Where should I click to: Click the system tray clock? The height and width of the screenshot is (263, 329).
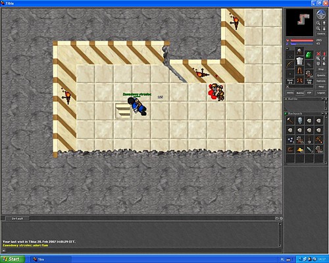point(322,260)
